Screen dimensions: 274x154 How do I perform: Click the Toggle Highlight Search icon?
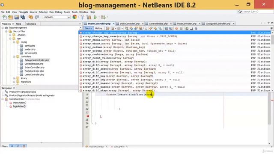point(140,28)
